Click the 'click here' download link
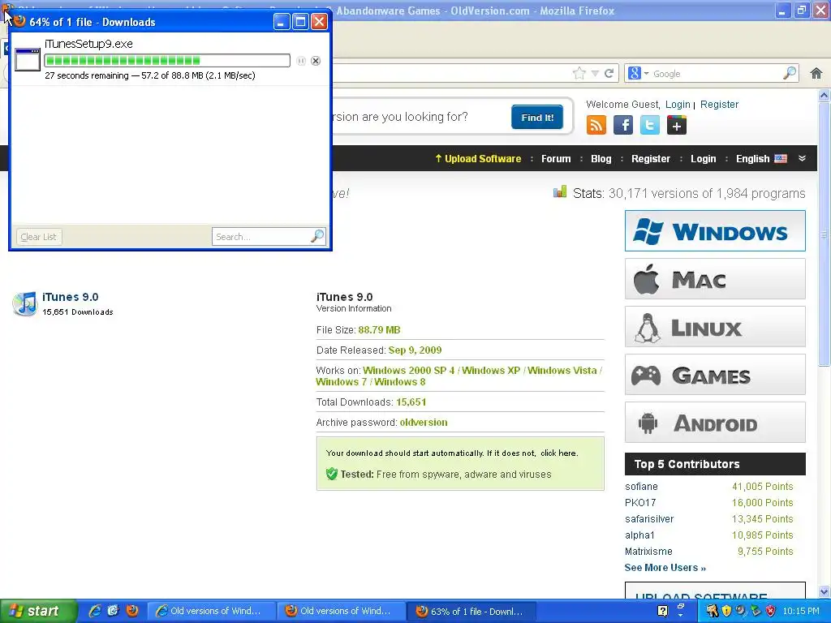831x623 pixels. 558,453
